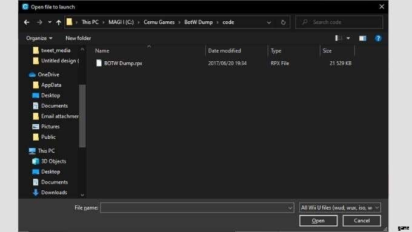Open the Untitled design folder in sidebar

coord(56,61)
